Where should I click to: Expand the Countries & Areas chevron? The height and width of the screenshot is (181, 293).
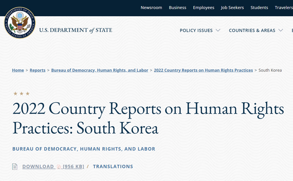coord(281,31)
